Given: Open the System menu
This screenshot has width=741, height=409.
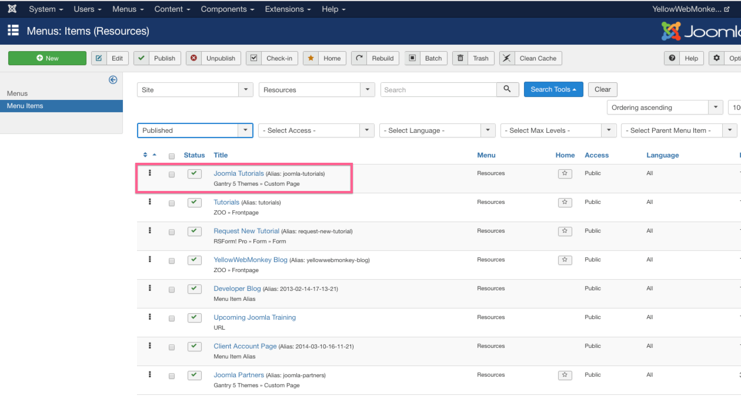Looking at the screenshot, I should 46,9.
